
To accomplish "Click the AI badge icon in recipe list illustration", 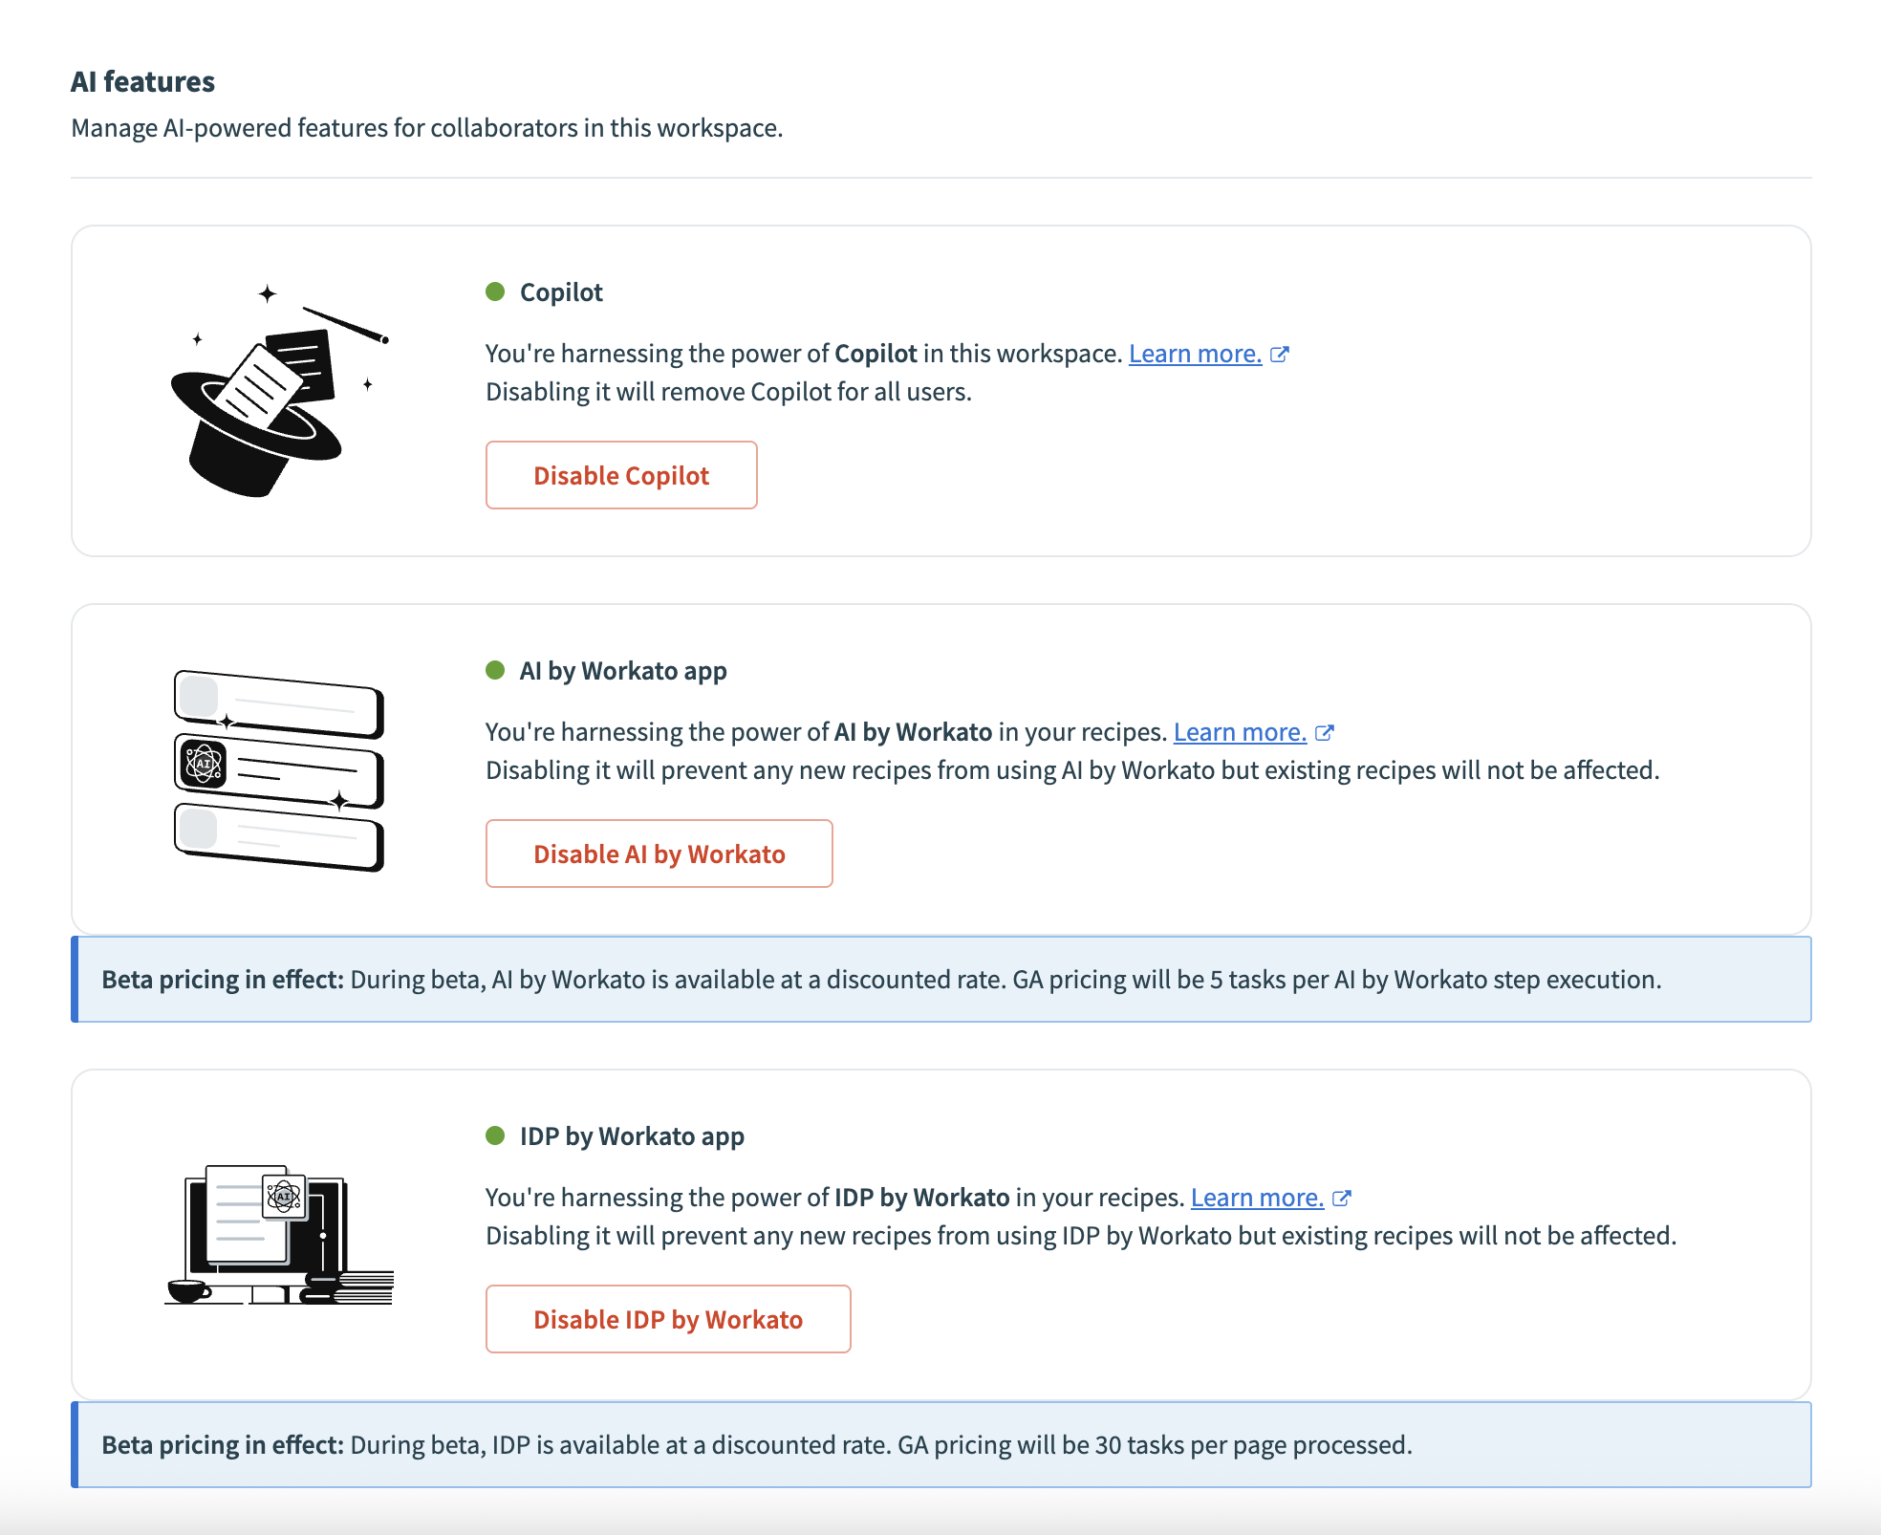I will [x=202, y=765].
